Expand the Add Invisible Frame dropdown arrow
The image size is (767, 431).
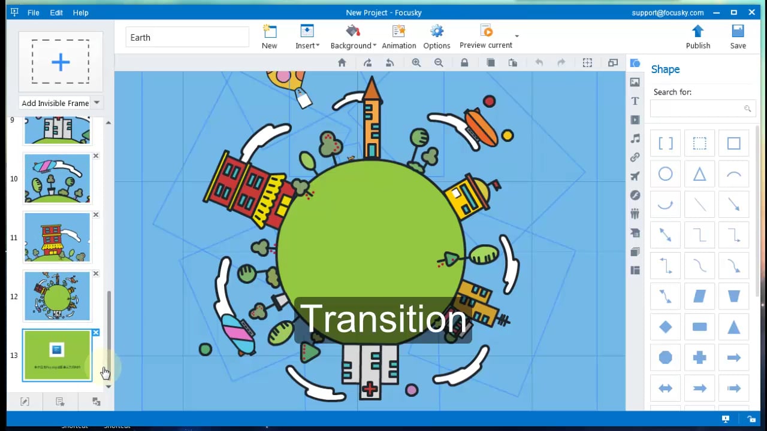[96, 103]
